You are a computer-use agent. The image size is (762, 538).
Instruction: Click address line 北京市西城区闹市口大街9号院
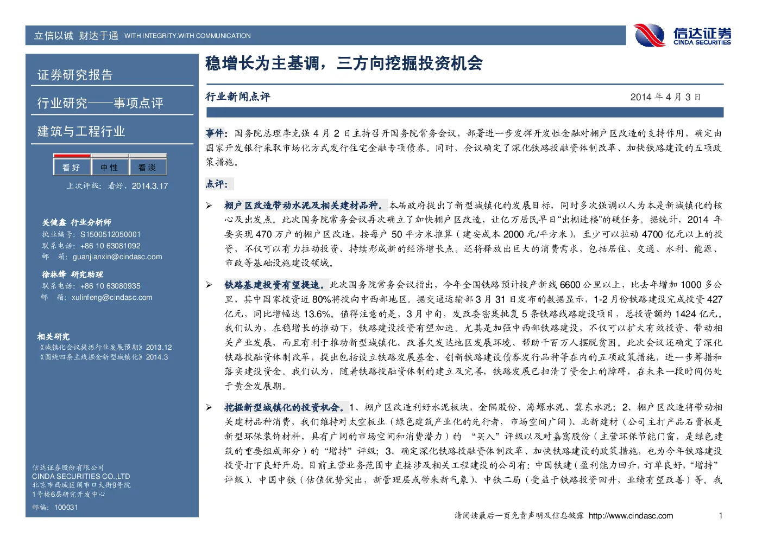click(x=81, y=485)
